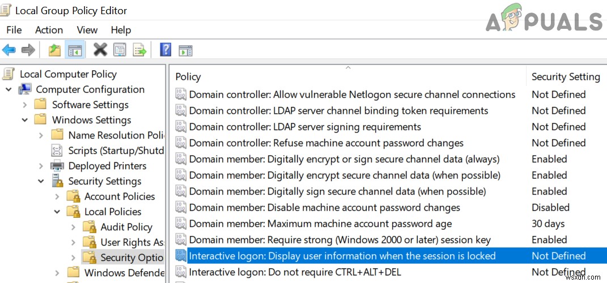Open the View menu

click(x=87, y=30)
